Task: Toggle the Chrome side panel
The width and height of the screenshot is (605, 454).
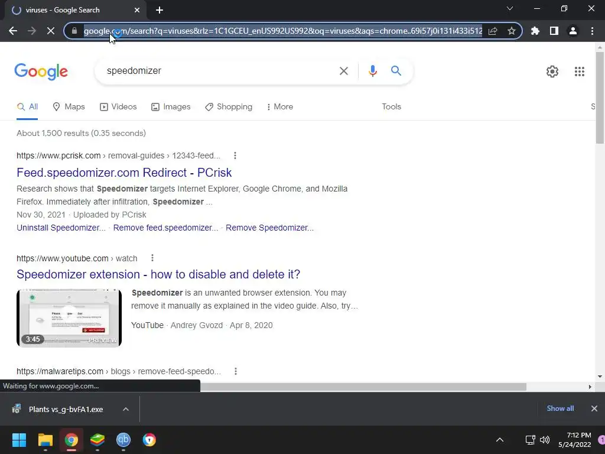Action: pyautogui.click(x=554, y=31)
